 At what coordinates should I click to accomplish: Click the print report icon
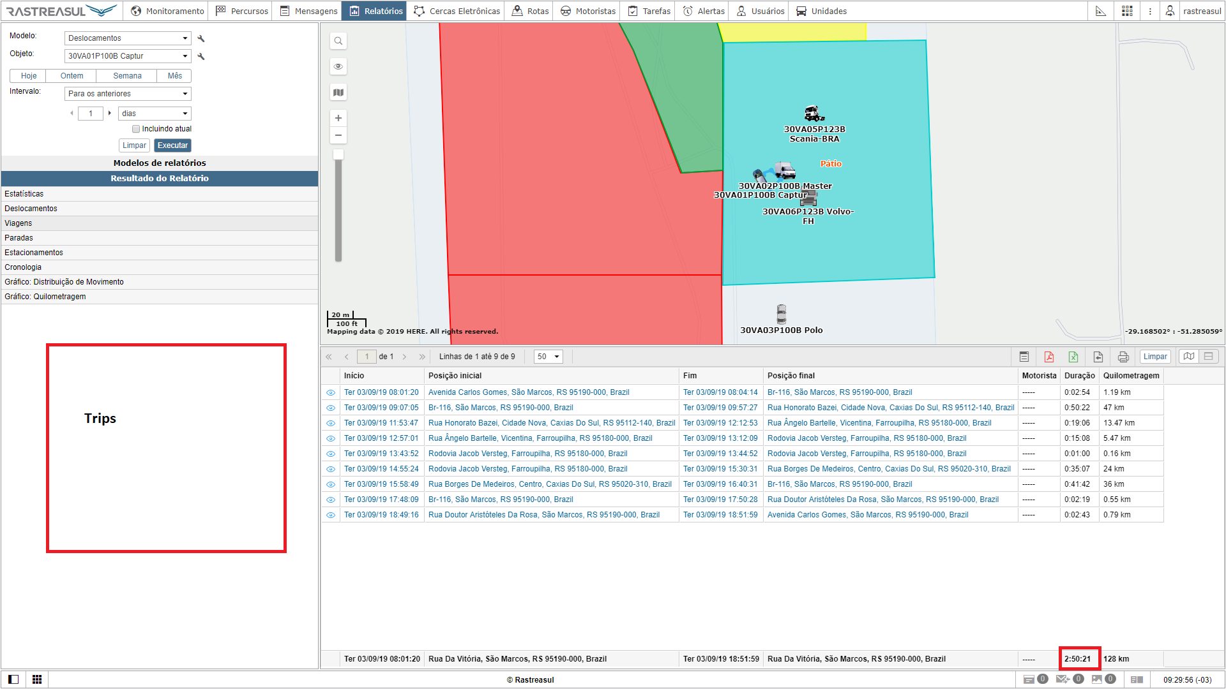[1123, 357]
